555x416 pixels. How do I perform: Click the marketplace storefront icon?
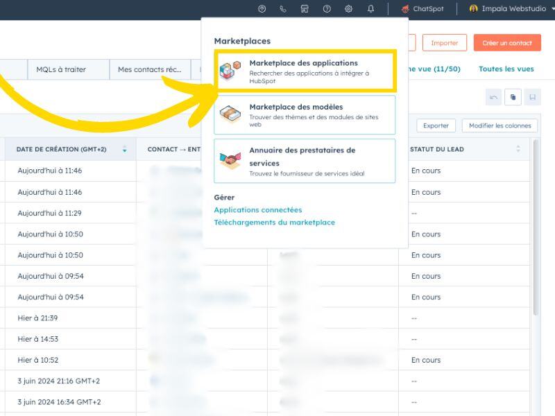point(305,9)
